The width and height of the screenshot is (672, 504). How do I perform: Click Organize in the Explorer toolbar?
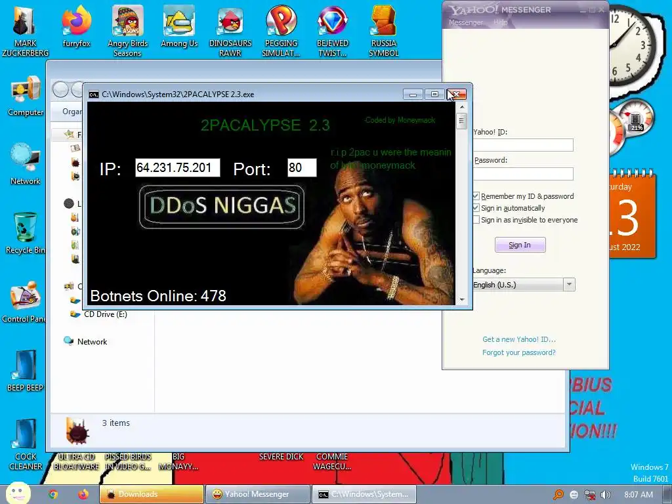coord(72,112)
